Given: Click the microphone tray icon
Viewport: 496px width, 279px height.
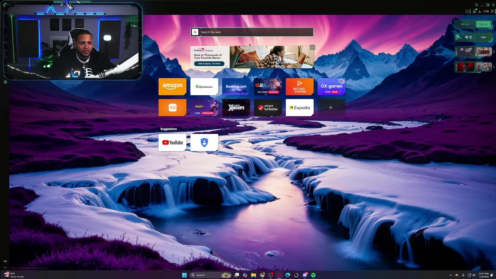Looking at the screenshot, I should pos(463,275).
